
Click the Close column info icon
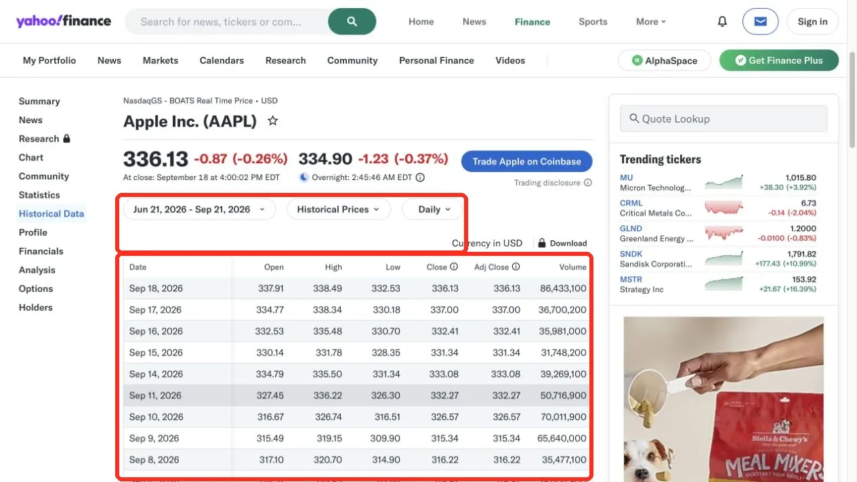point(454,267)
